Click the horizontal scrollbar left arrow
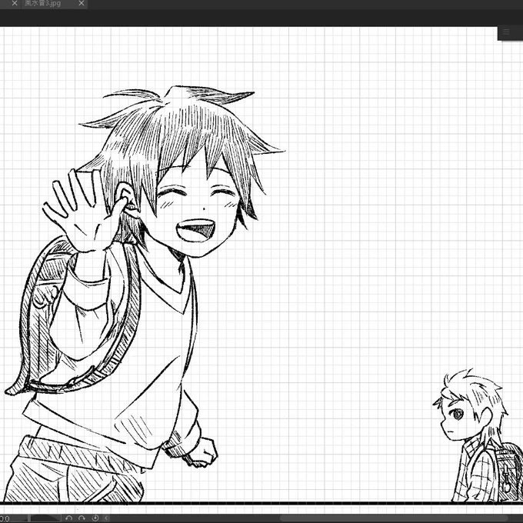 (x=106, y=518)
